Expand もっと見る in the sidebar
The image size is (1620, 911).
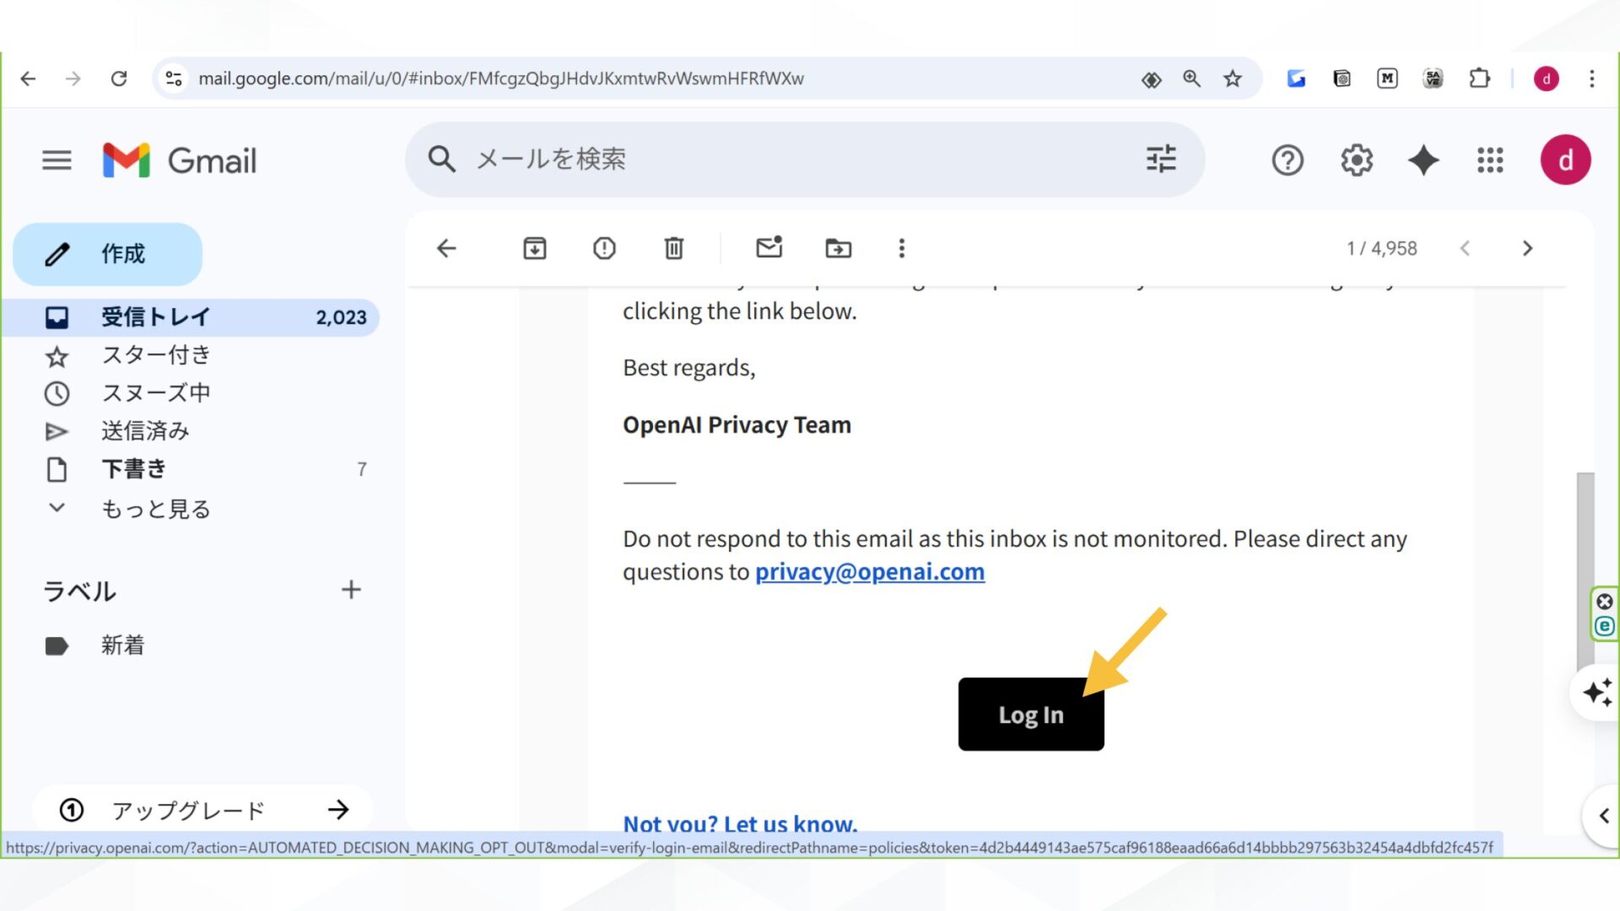pos(155,508)
